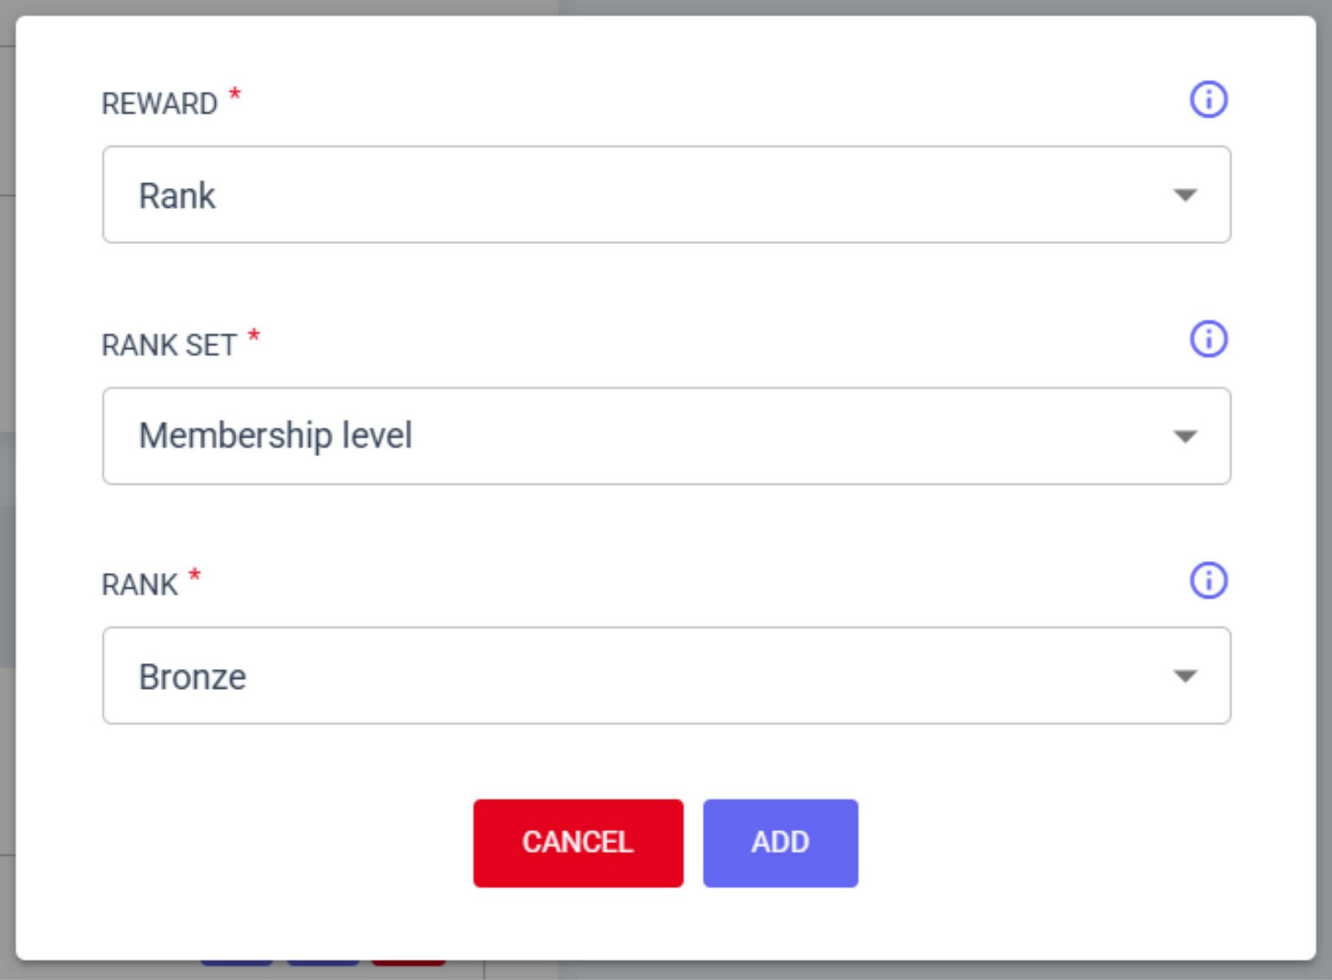Expand the RANK SET combo box
Image resolution: width=1332 pixels, height=980 pixels.
pos(666,436)
